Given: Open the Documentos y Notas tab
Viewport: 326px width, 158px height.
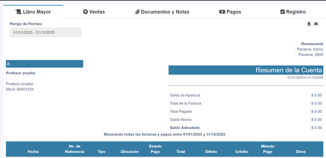Looking at the screenshot, I should (x=162, y=12).
